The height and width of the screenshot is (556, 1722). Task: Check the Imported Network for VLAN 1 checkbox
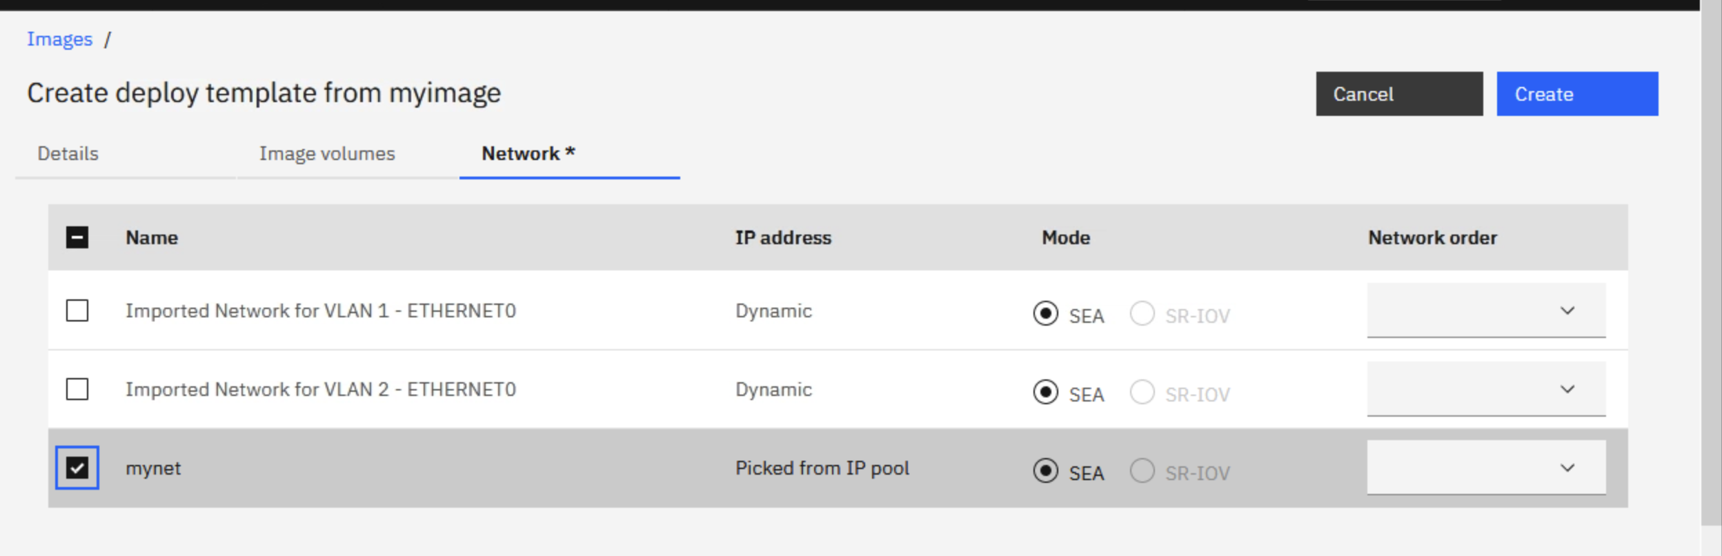pos(77,310)
